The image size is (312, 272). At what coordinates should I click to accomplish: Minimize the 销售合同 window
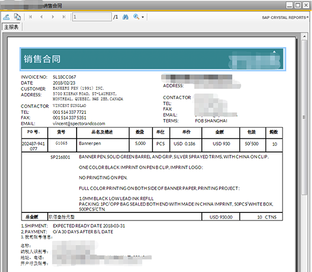(x=289, y=5)
